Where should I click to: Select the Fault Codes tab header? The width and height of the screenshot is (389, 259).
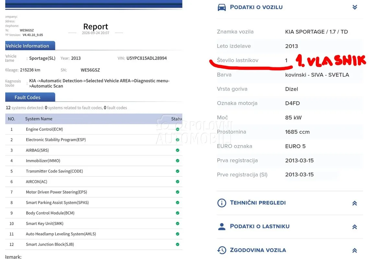[x=30, y=97]
